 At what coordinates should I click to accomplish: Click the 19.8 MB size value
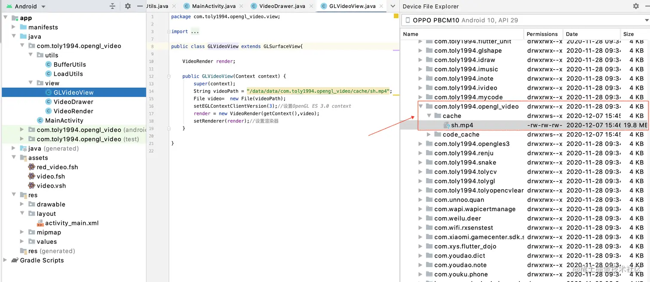click(x=635, y=125)
